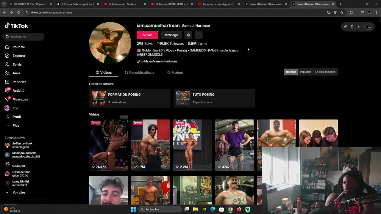
Task: Launch Firefox from the taskbar
Action: coord(239,209)
